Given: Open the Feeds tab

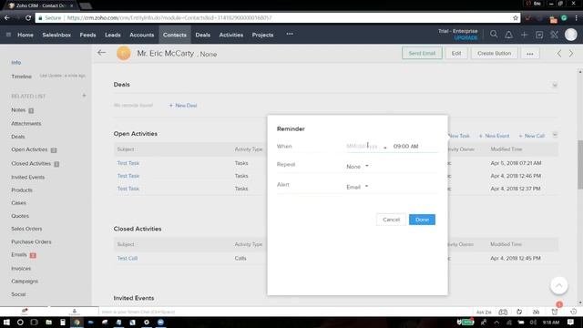Looking at the screenshot, I should click(x=87, y=35).
